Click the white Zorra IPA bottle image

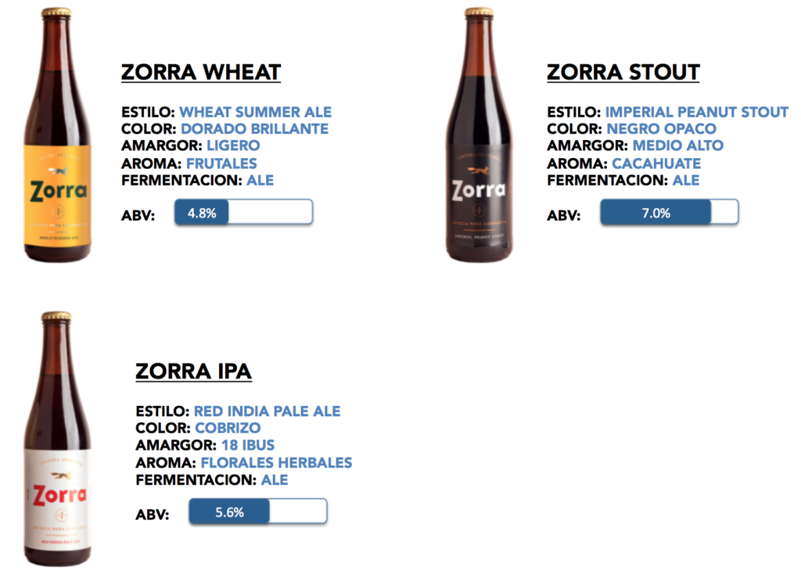[x=57, y=440]
